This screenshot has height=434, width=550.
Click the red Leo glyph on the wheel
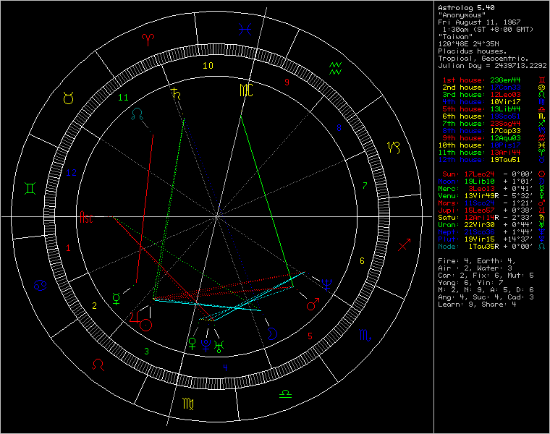pos(98,365)
